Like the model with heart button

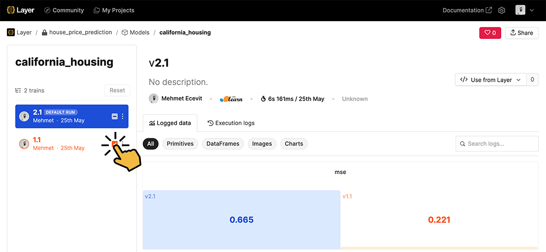(x=490, y=32)
